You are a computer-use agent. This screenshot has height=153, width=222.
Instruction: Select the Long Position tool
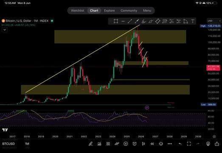click(171, 21)
